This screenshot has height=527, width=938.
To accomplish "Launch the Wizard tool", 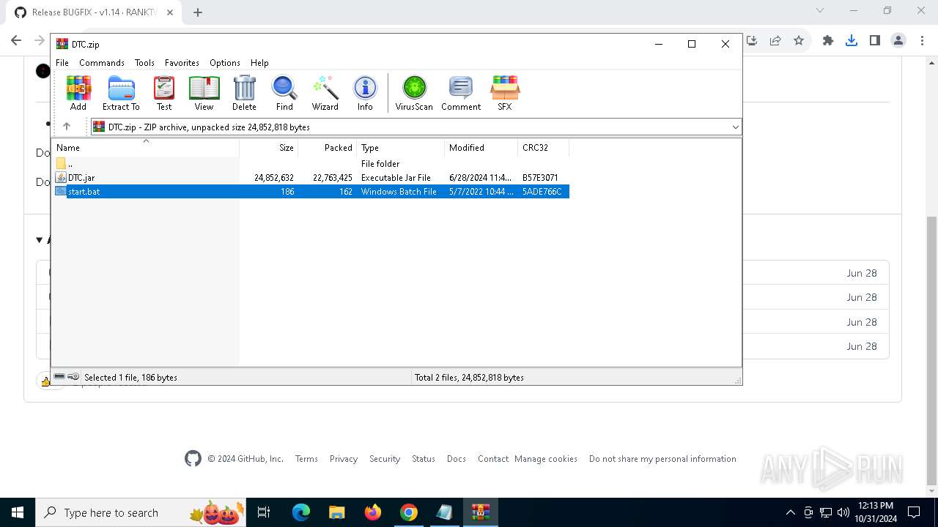I will [325, 93].
